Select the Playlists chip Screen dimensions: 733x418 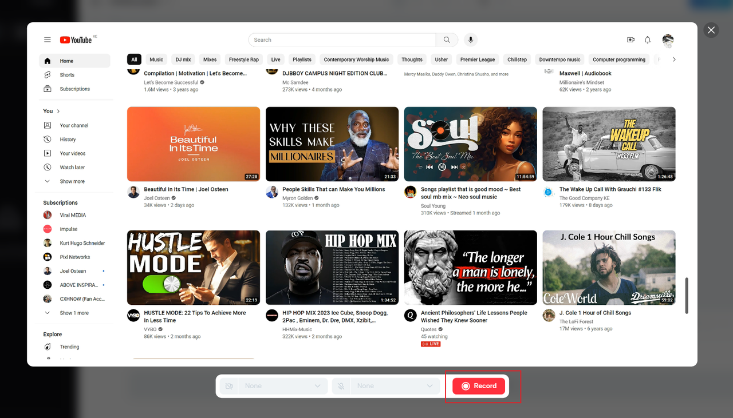pos(302,59)
